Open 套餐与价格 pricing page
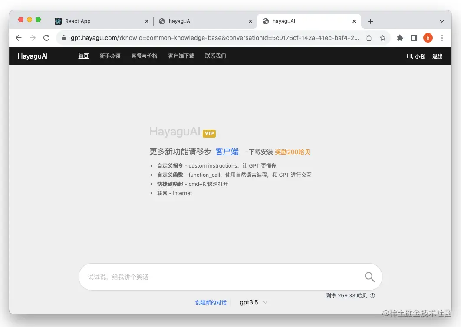This screenshot has height=327, width=461. point(144,56)
